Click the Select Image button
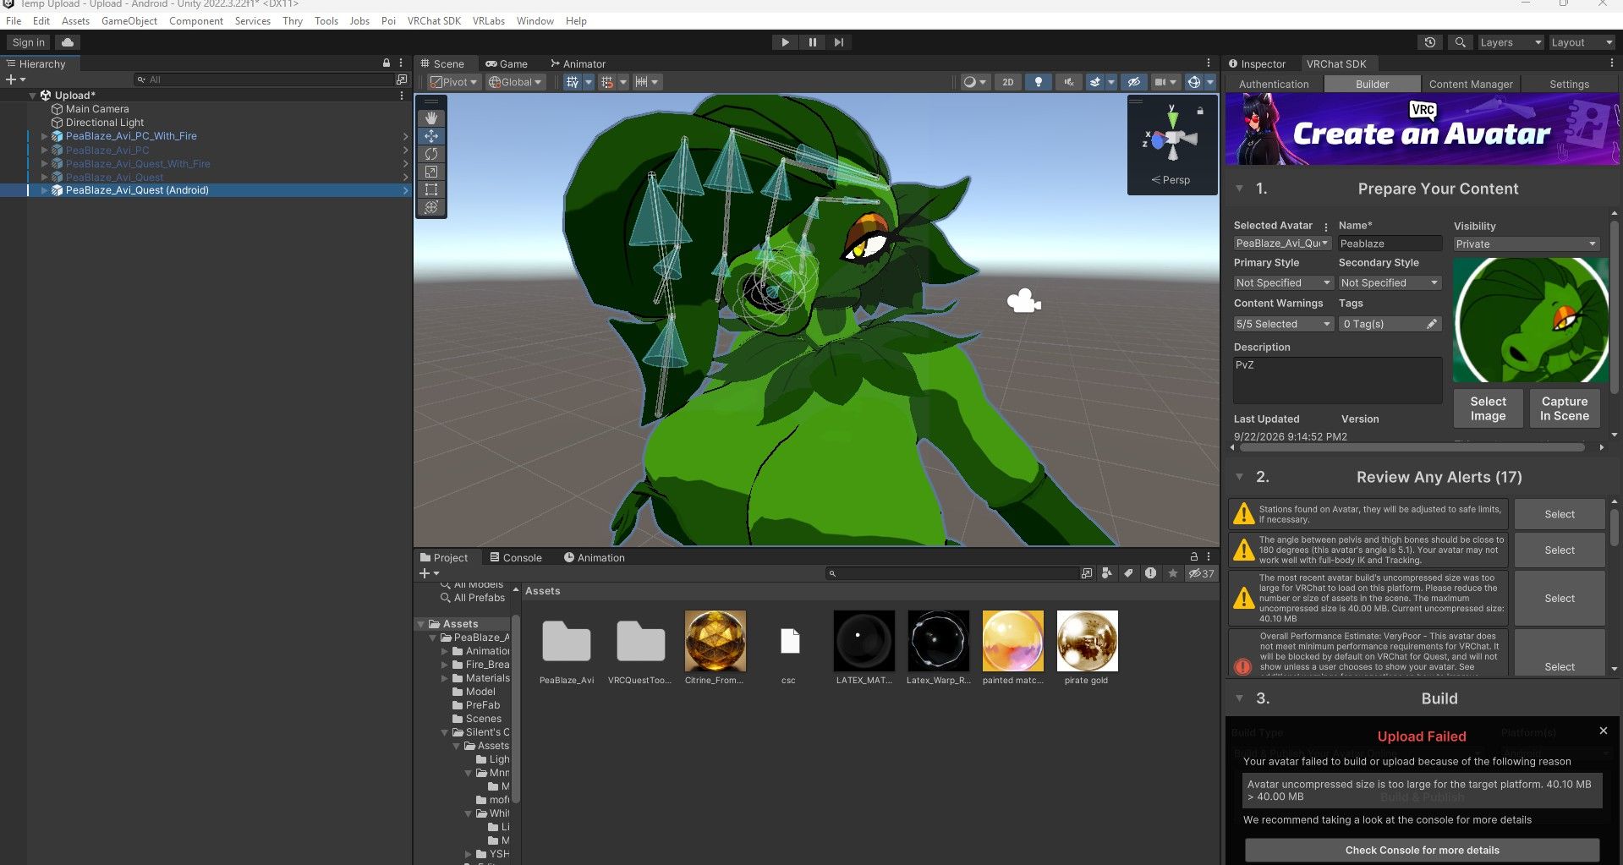The height and width of the screenshot is (865, 1623). click(x=1488, y=408)
